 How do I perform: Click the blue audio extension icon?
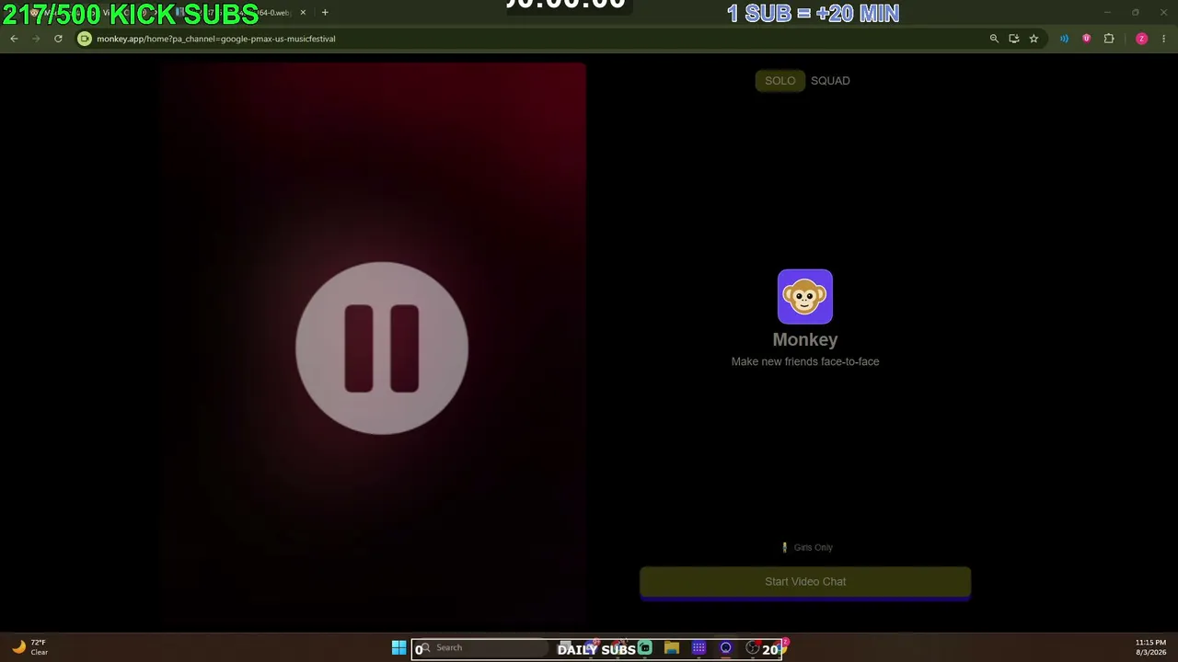point(1064,39)
